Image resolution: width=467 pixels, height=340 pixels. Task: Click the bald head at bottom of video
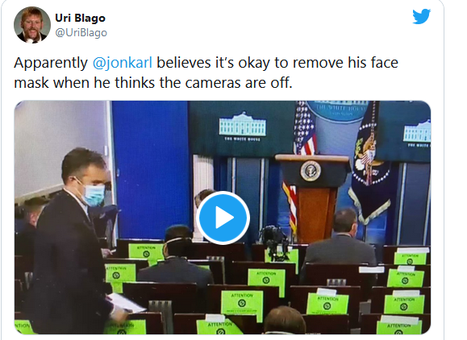[285, 320]
